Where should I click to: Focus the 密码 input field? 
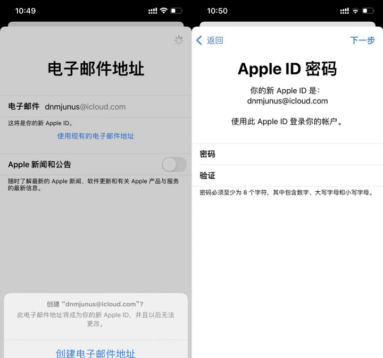pos(287,154)
